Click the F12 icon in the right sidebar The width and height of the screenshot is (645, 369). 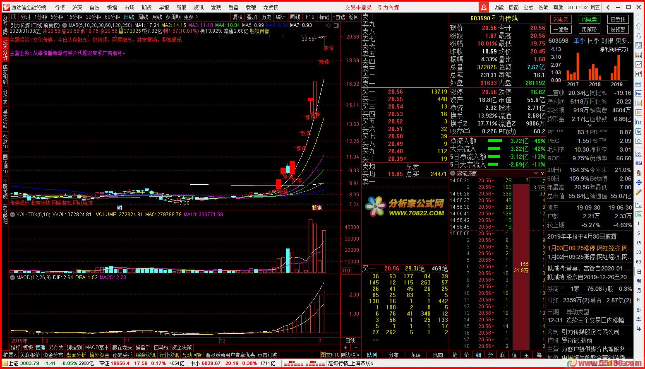[x=639, y=121]
